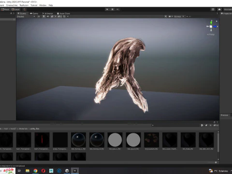
Task: Toggle hidden packages eye count icon
Action: (216, 125)
